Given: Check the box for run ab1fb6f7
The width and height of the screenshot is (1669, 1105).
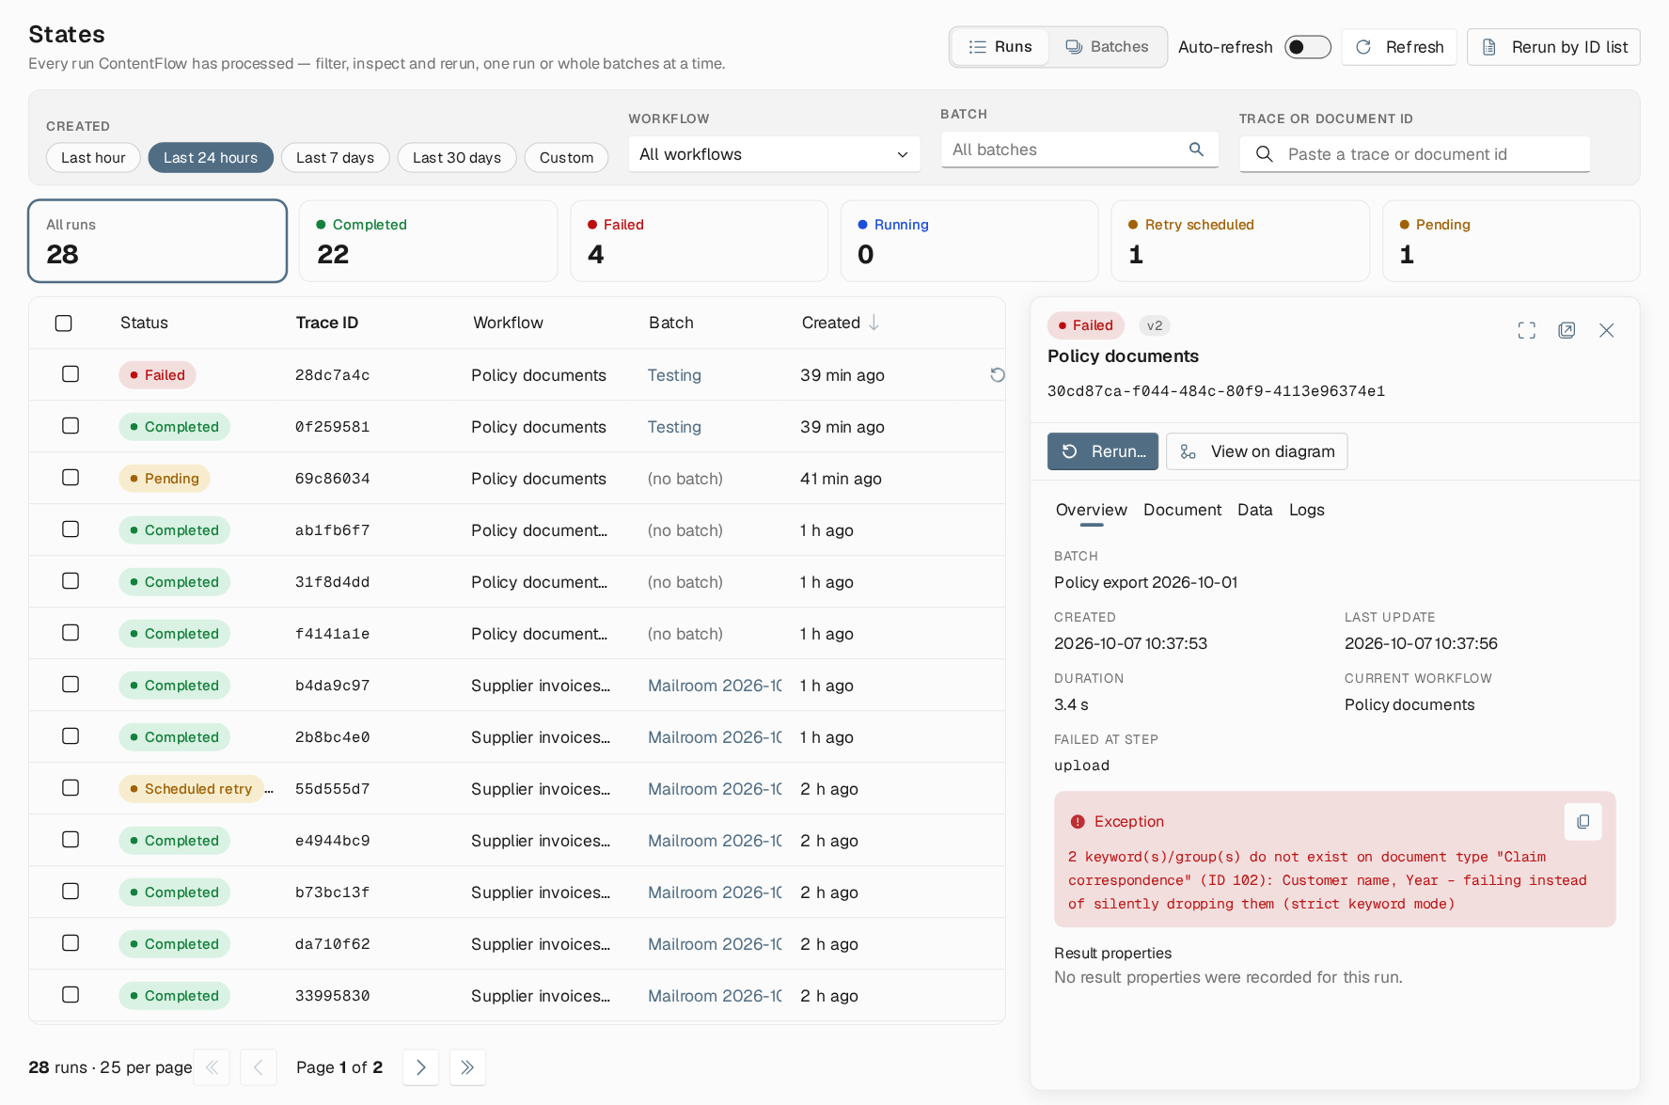Looking at the screenshot, I should pos(71,529).
